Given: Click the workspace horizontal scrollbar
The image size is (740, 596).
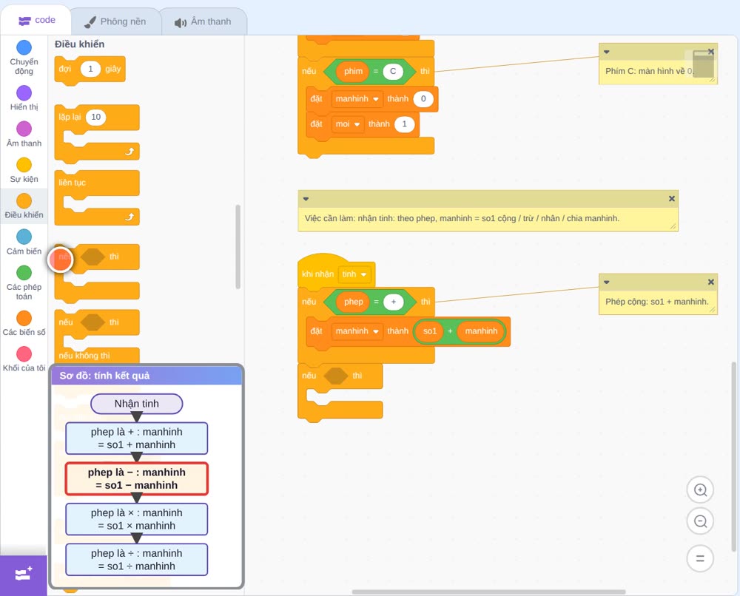Looking at the screenshot, I should [x=489, y=592].
